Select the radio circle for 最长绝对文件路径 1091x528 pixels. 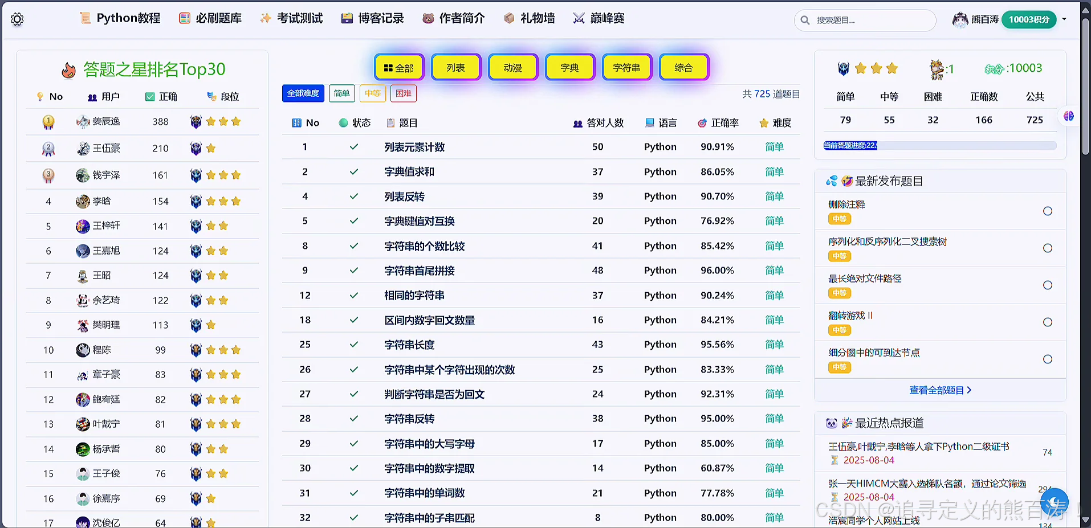coord(1047,285)
